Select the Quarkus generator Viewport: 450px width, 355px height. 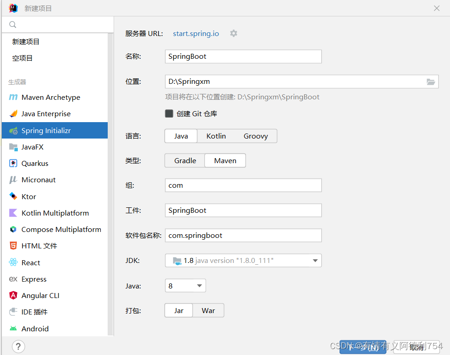(x=54, y=163)
